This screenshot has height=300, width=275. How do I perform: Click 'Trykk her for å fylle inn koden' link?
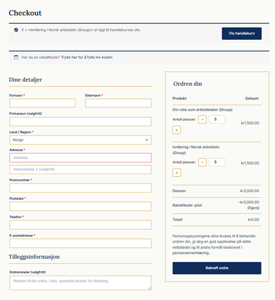coord(87,57)
